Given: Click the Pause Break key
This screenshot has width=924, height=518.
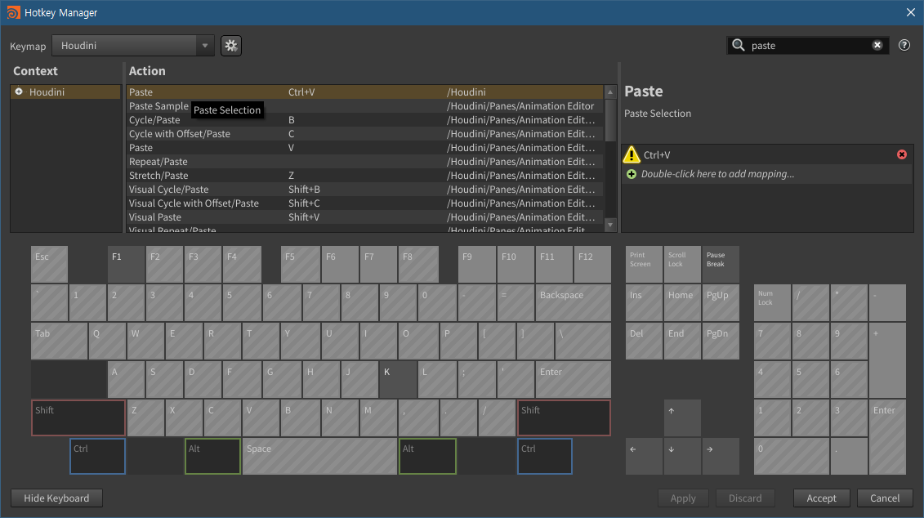Looking at the screenshot, I should pos(721,264).
